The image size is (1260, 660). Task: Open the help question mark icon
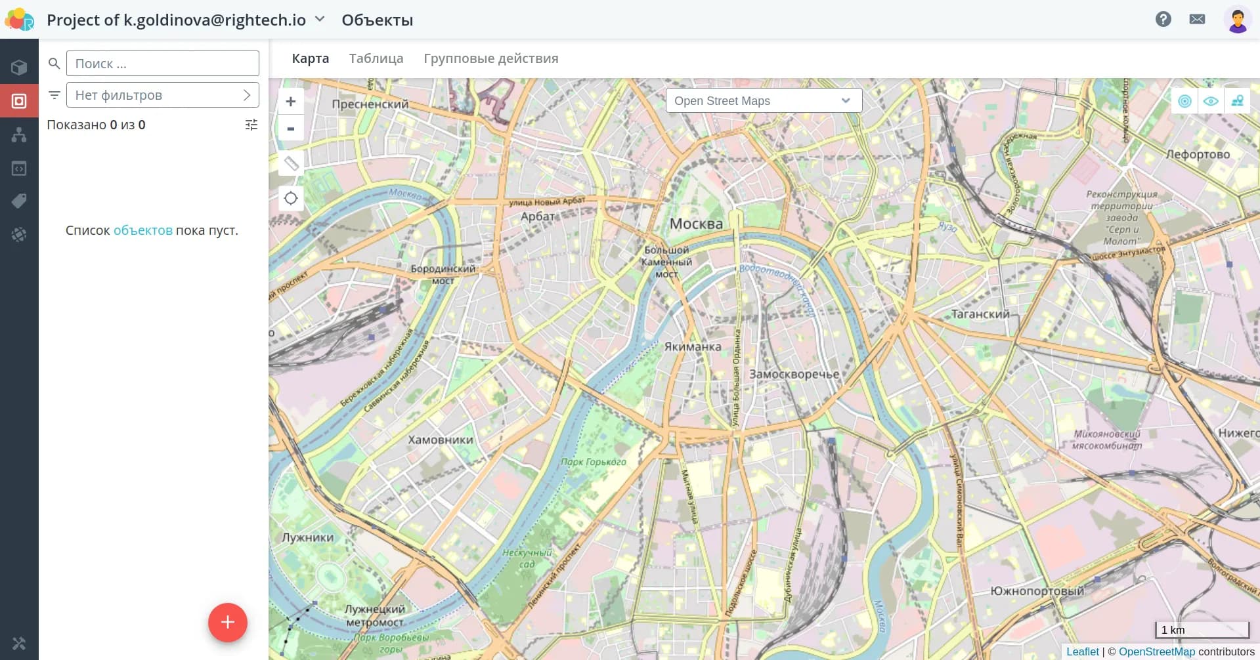(1163, 20)
